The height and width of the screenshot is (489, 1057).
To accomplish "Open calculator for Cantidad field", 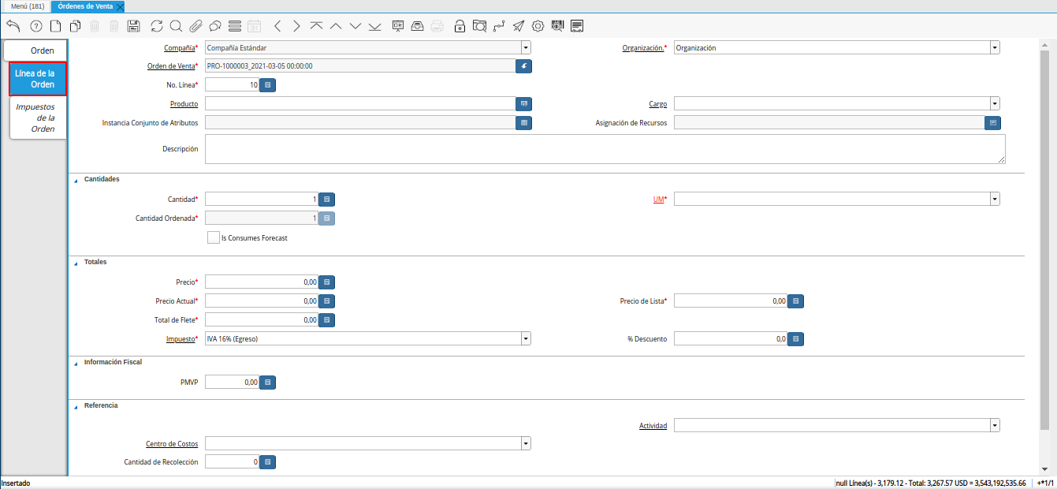I will tap(327, 200).
